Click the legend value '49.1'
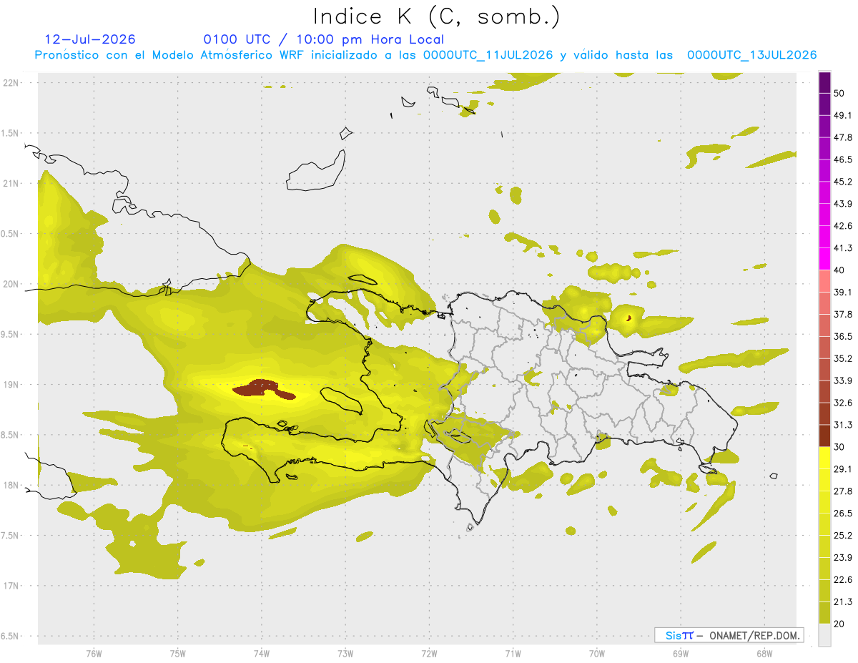The height and width of the screenshot is (663, 858). point(843,115)
